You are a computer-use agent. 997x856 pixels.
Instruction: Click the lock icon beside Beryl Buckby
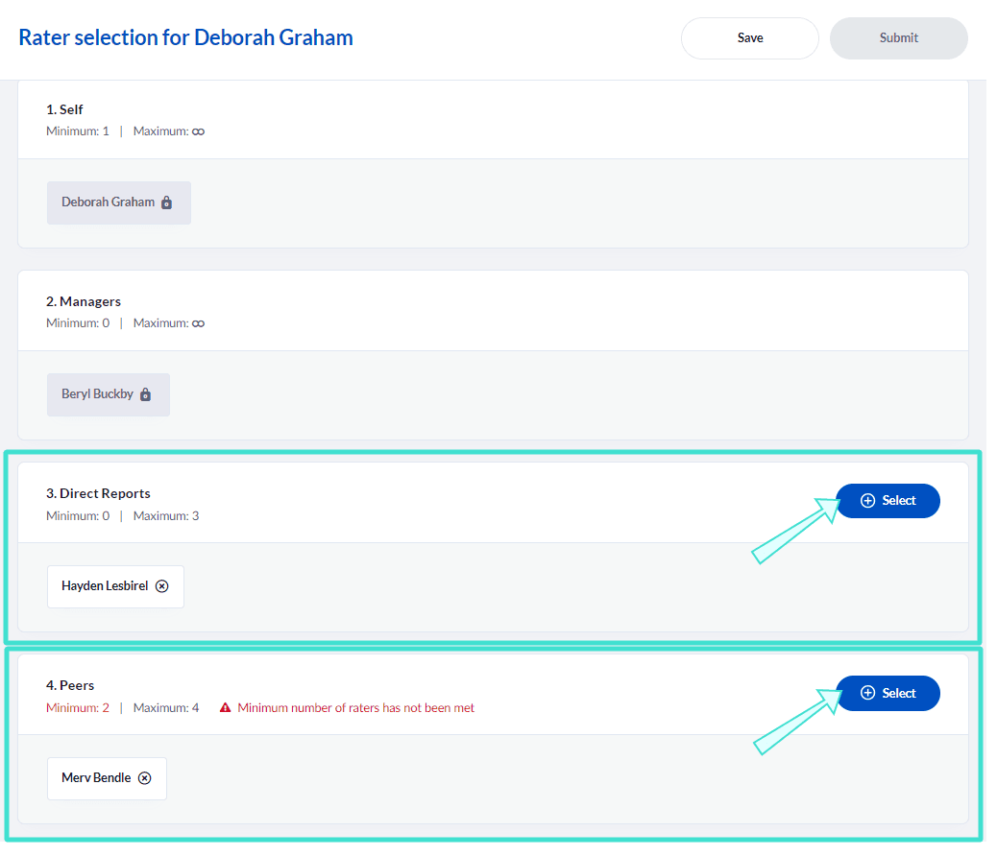pos(146,394)
